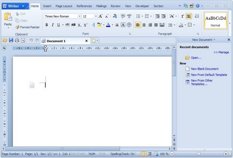Image resolution: width=233 pixels, height=158 pixels.
Task: Toggle Bold formatting
Action: (47, 25)
